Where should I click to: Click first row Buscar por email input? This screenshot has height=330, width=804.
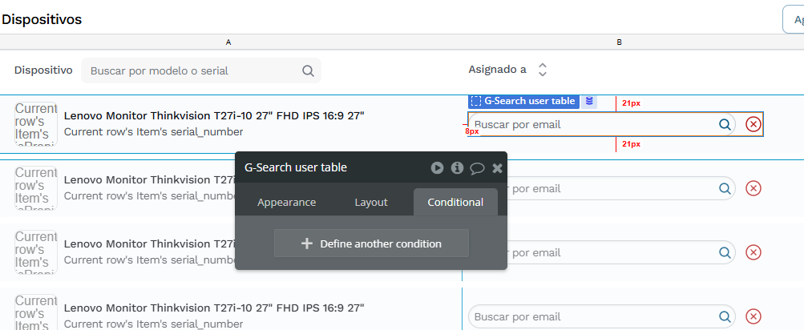point(602,124)
